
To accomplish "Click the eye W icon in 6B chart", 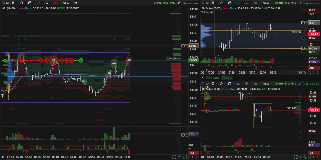I will [x=66, y=3].
